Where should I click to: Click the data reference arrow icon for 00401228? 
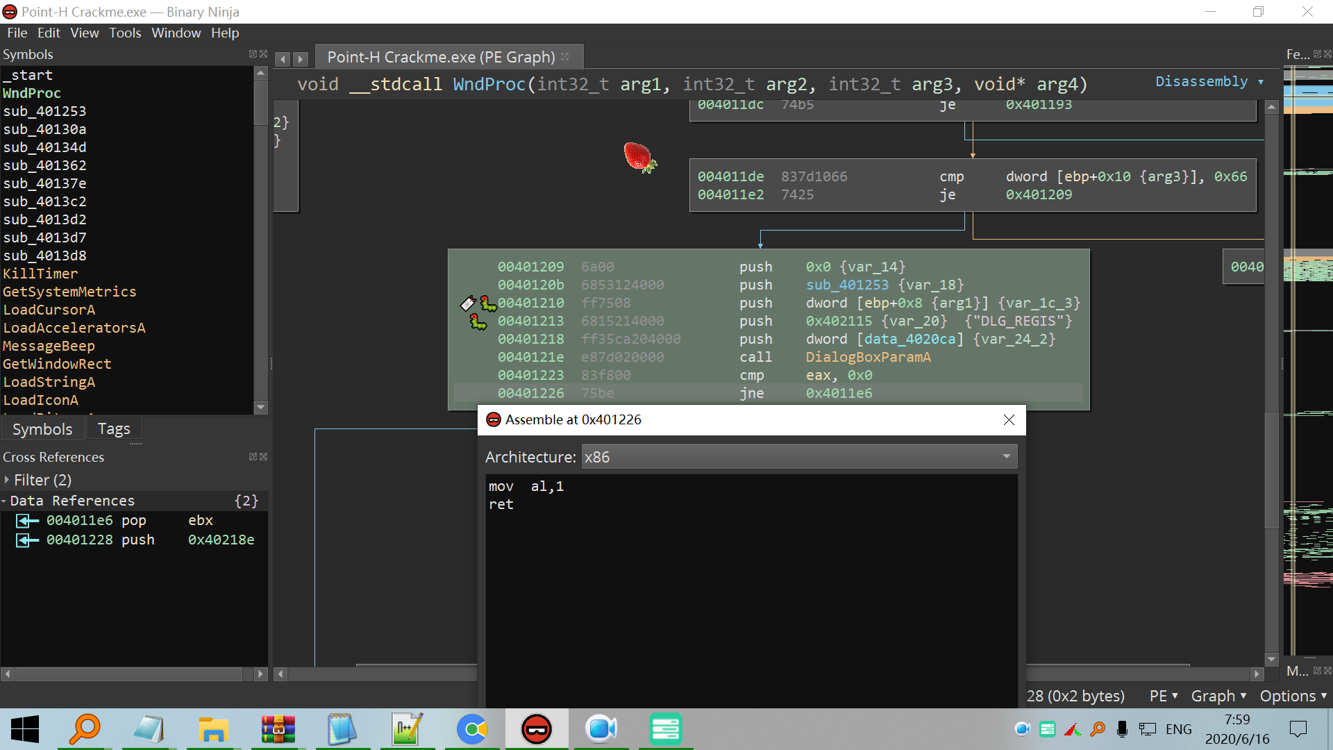click(27, 540)
